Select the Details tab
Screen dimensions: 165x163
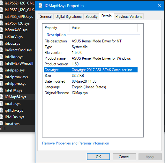107,16
